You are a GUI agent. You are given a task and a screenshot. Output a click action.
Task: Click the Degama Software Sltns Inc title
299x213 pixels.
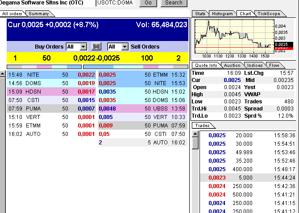(x=42, y=3)
